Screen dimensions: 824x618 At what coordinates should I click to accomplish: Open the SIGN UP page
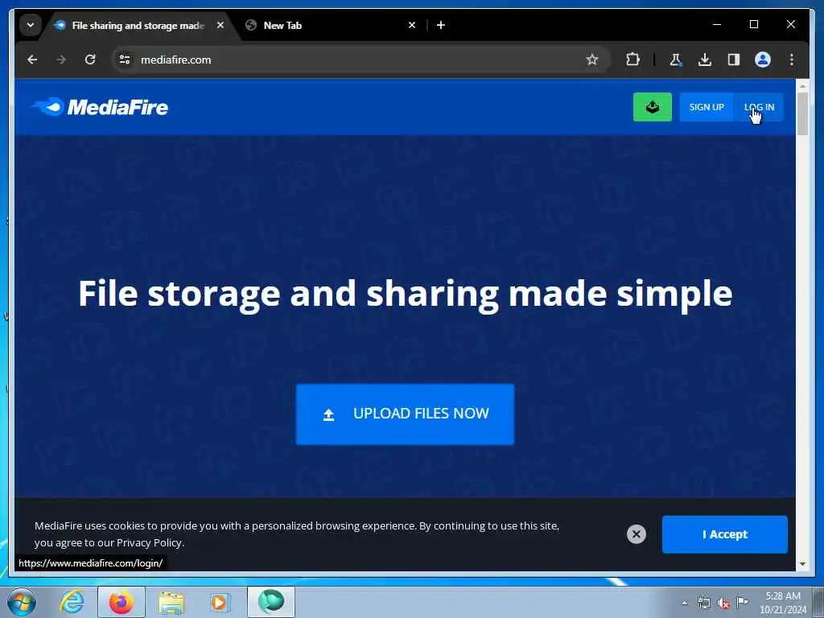coord(707,107)
